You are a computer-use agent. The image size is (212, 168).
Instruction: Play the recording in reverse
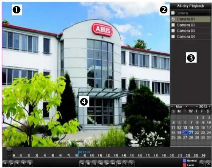[x=82, y=163]
